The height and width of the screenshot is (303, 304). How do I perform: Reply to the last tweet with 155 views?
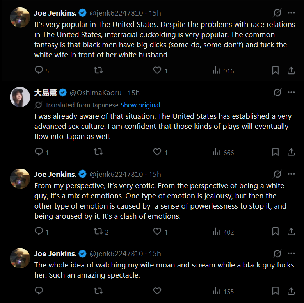39,291
